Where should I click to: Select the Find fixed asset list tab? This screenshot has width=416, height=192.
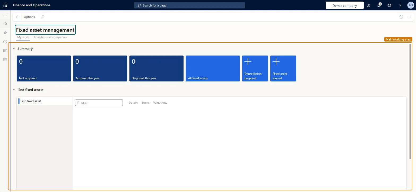click(x=45, y=101)
